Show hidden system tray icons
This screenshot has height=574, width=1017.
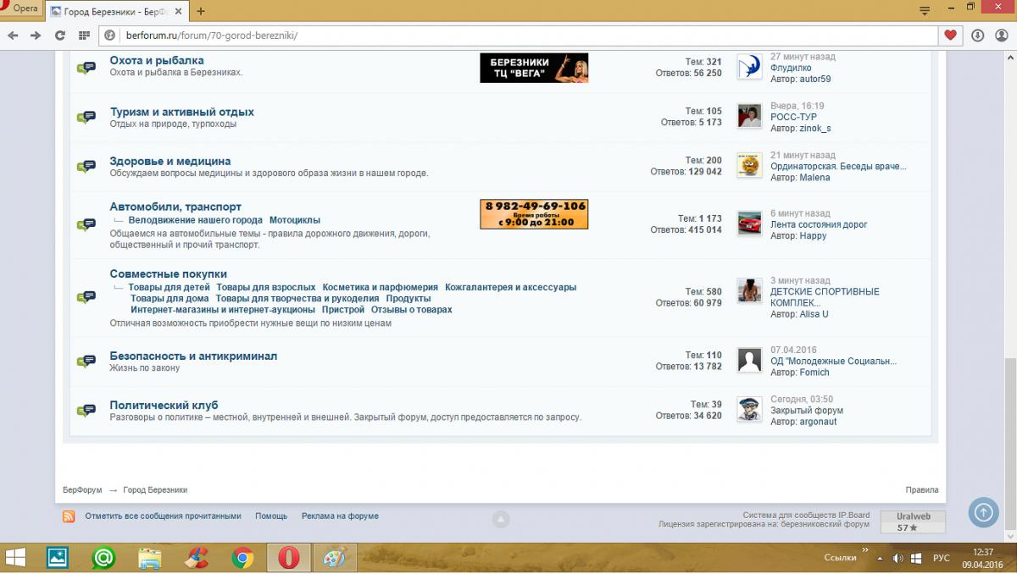[x=864, y=558]
